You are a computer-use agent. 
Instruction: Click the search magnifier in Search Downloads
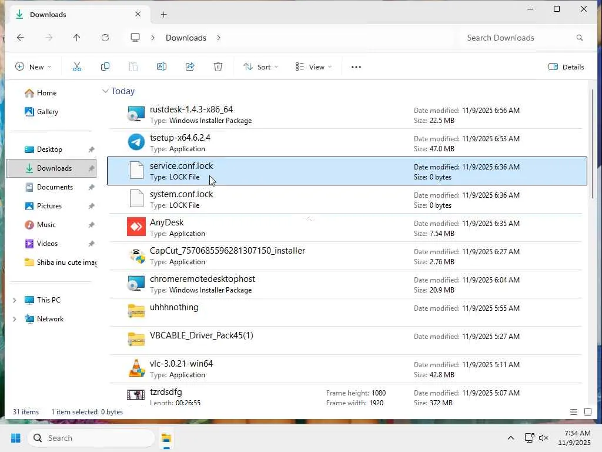[579, 38]
